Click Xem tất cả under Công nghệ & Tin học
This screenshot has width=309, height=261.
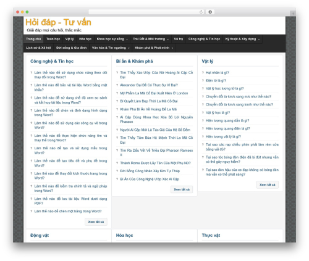tap(96, 222)
